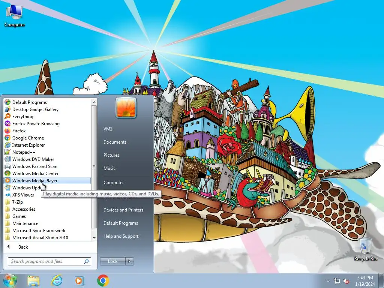
Task: Open Default Programs in right pane
Action: point(121,223)
